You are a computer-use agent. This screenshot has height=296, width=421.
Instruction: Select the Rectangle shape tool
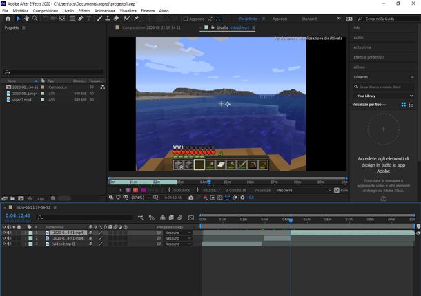pyautogui.click(x=72, y=19)
